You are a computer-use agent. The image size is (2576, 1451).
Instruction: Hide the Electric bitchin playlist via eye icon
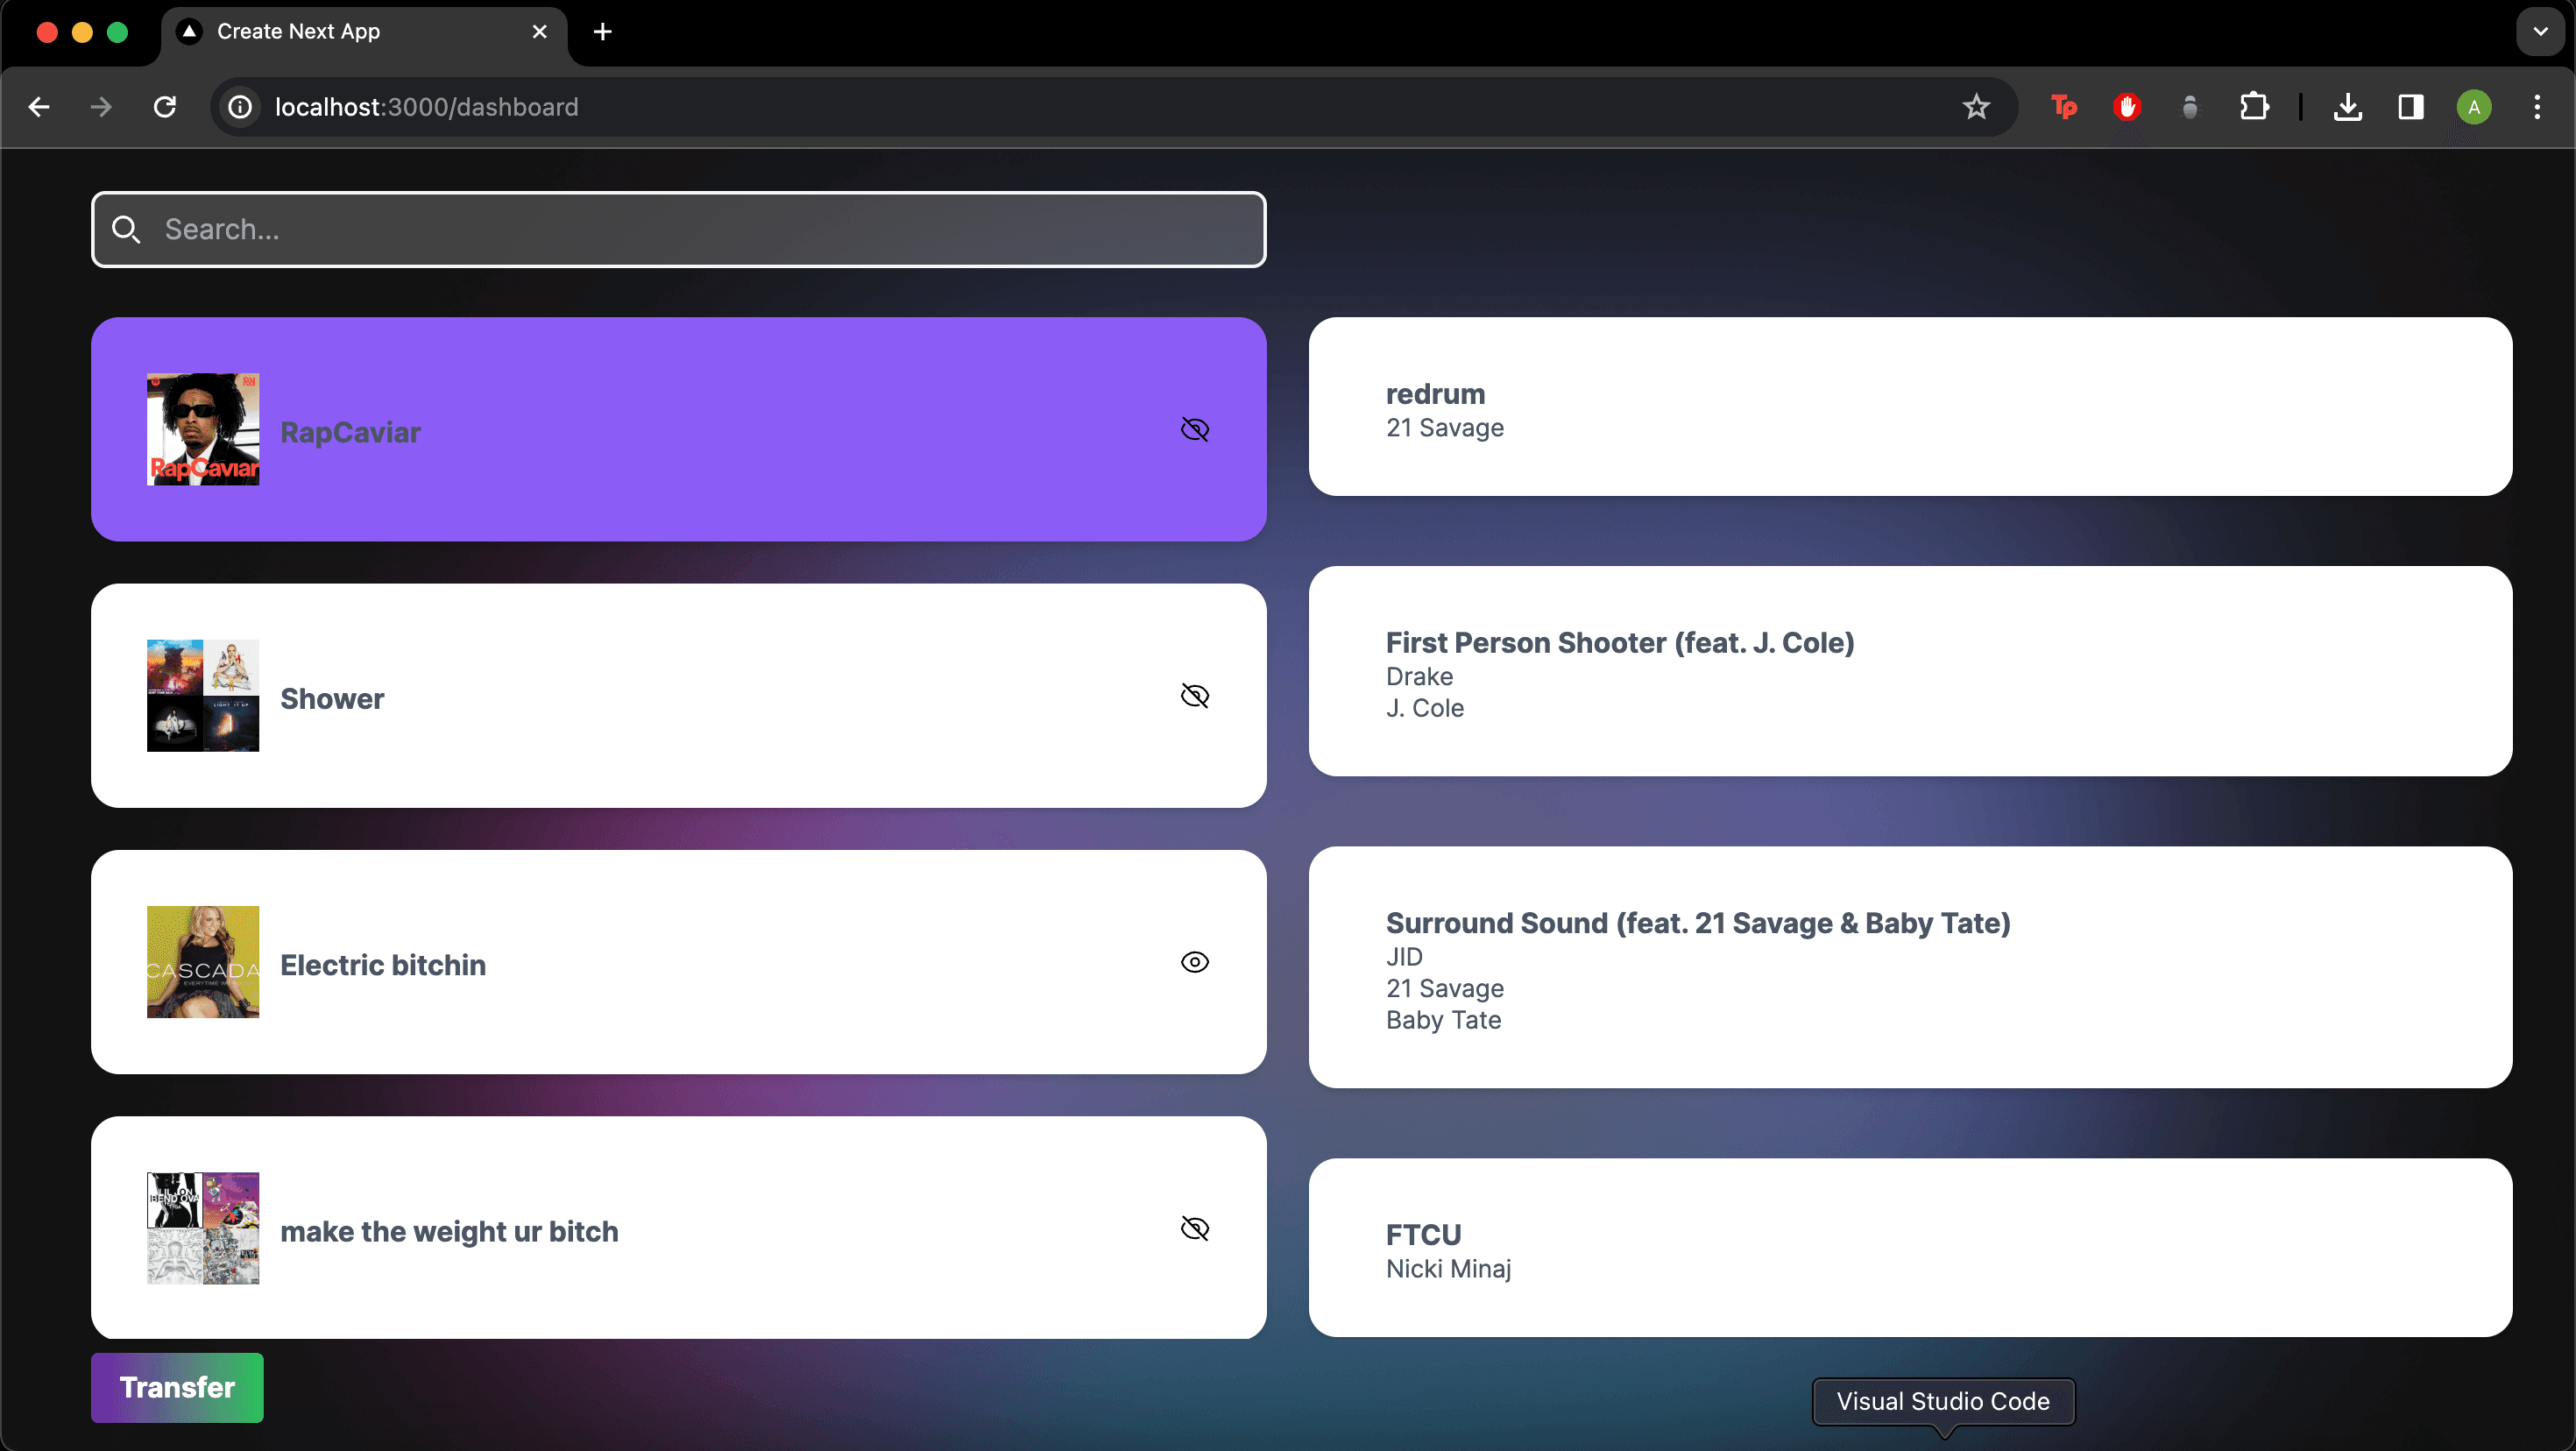[x=1195, y=962]
